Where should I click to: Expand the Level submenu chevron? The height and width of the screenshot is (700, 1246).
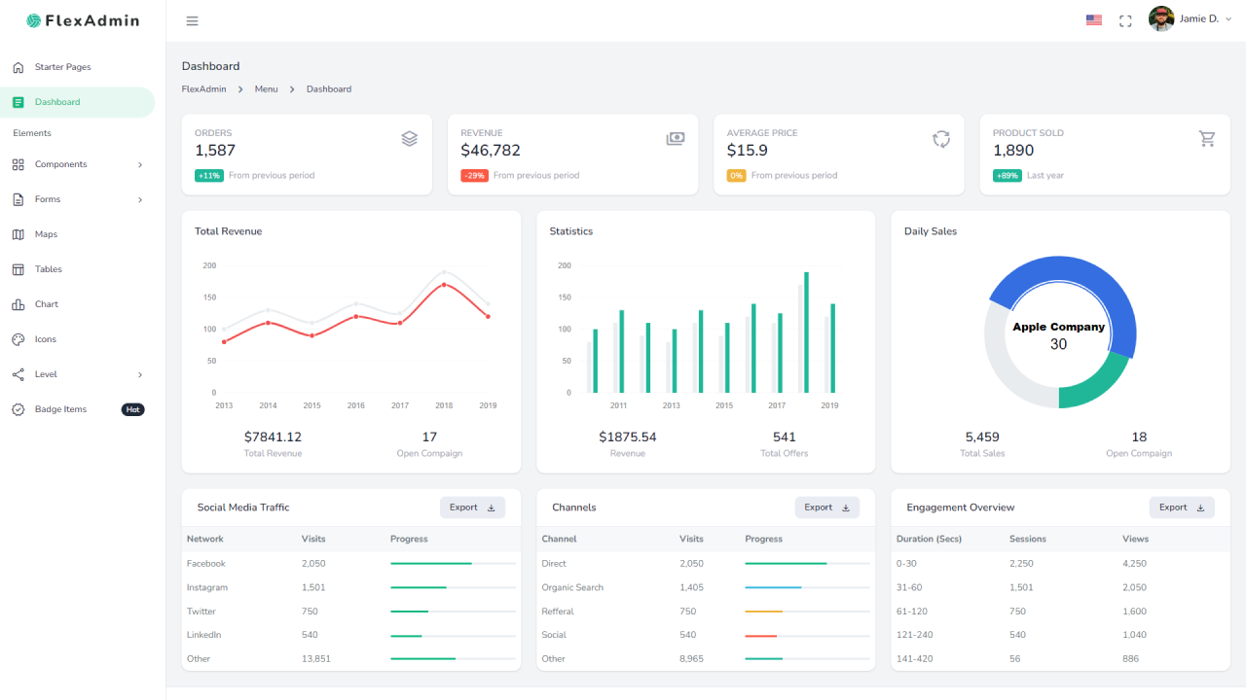tap(140, 374)
